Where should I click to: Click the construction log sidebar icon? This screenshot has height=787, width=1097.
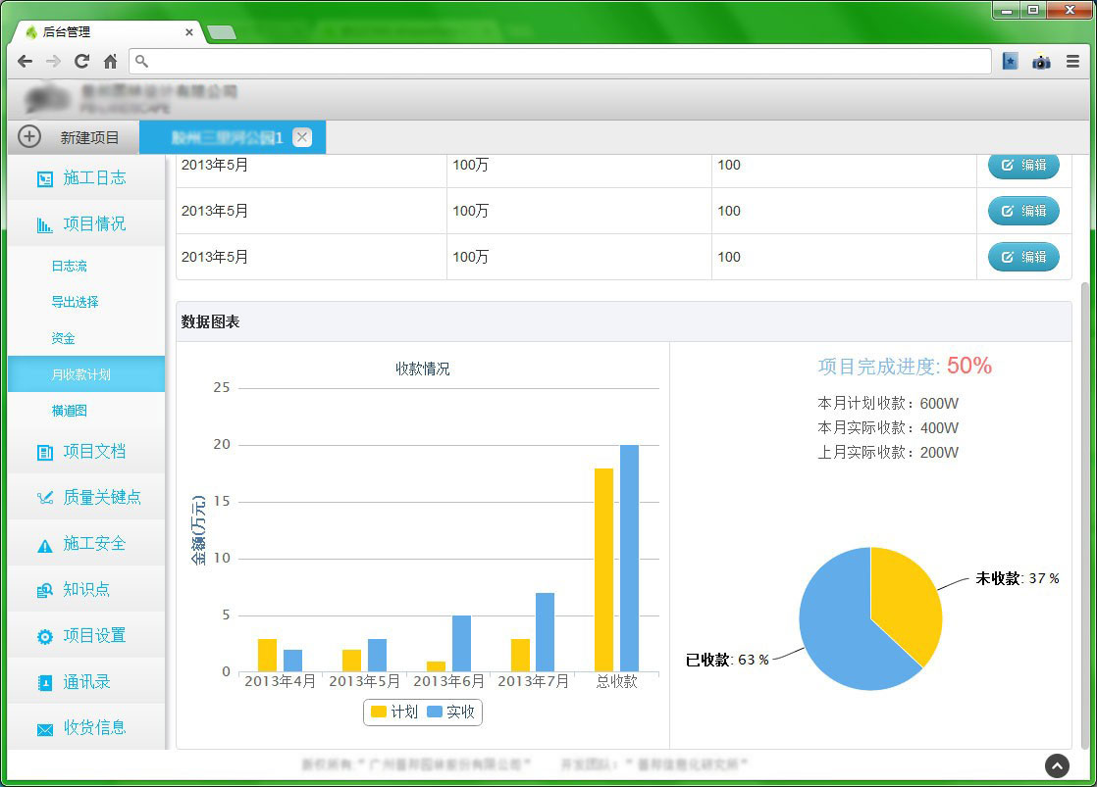pos(44,178)
